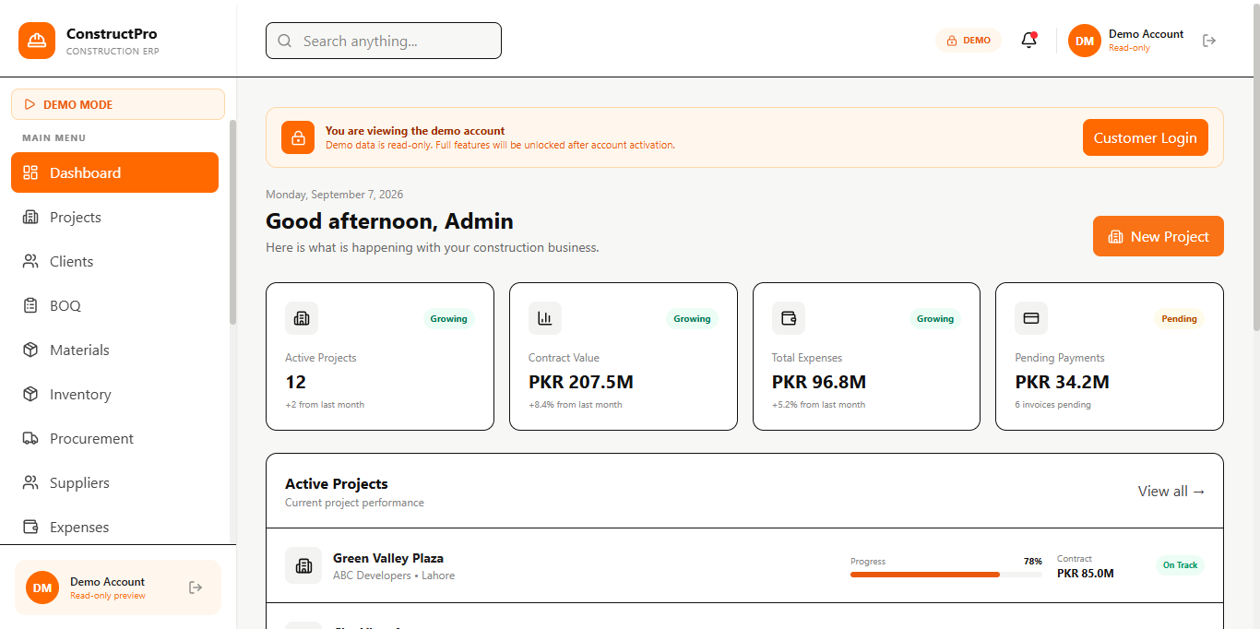Click the DM avatar in top bar
This screenshot has height=629, width=1260.
point(1085,41)
